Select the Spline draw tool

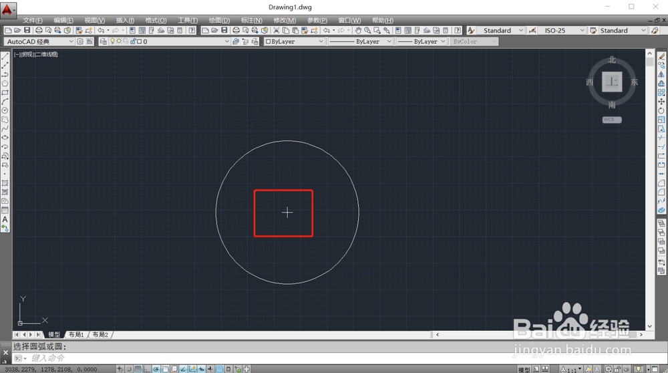(5, 129)
